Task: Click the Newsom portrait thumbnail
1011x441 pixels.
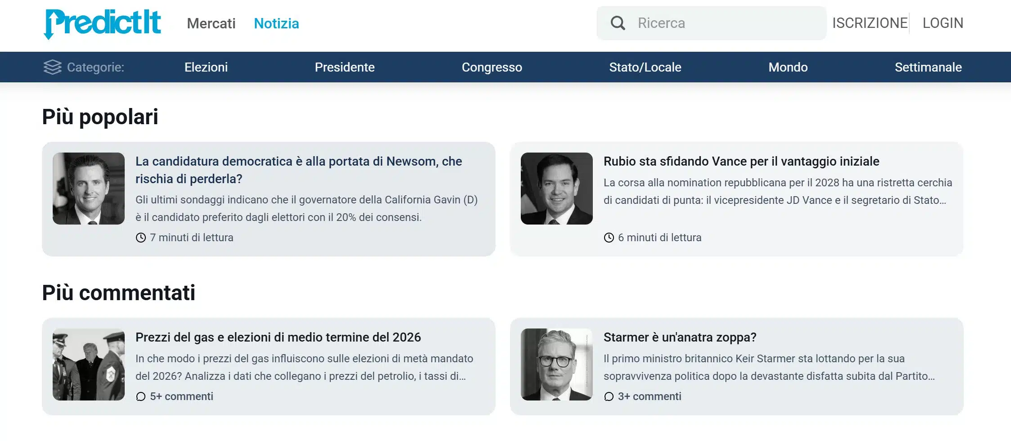Action: tap(89, 189)
